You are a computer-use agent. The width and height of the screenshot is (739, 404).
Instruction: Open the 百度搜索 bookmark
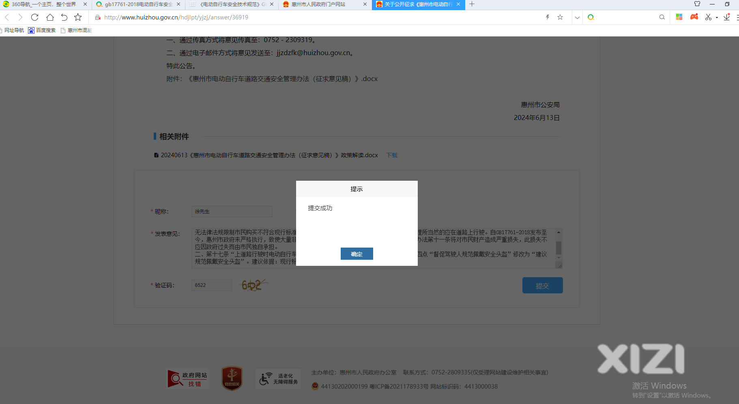pos(42,30)
